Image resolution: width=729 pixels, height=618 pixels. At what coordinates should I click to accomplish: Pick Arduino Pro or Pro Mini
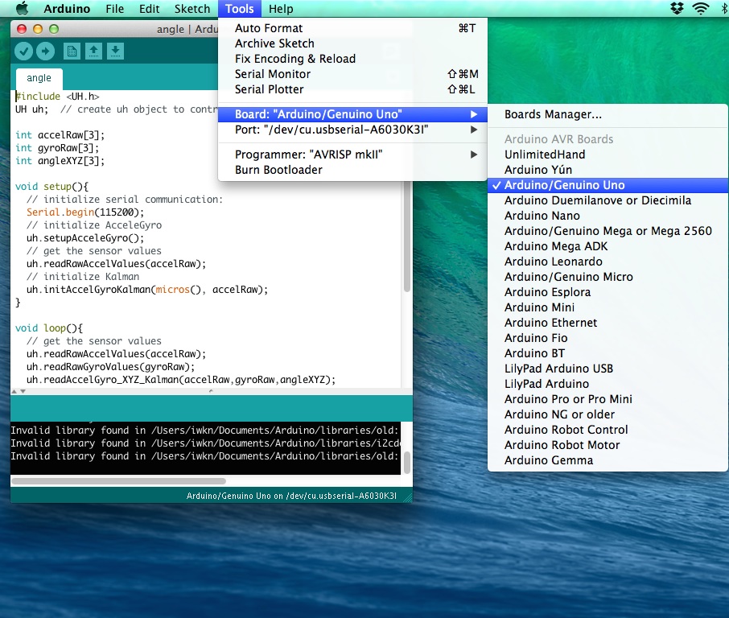607,399
